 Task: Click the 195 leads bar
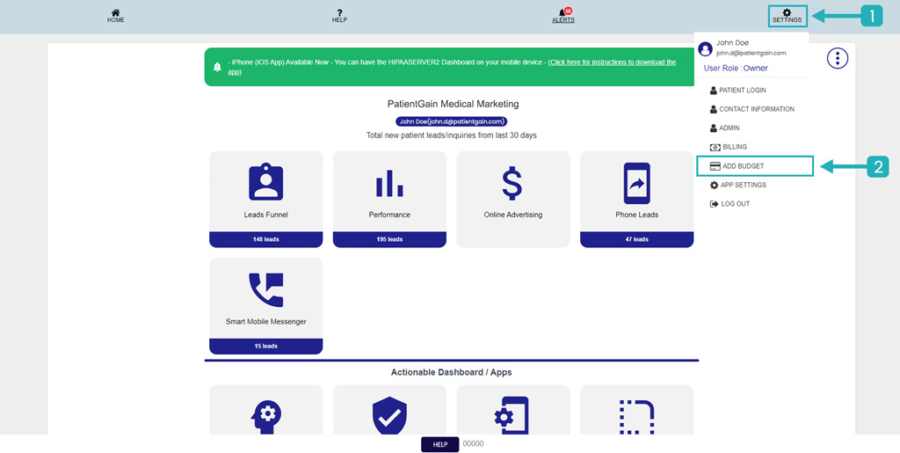point(389,239)
